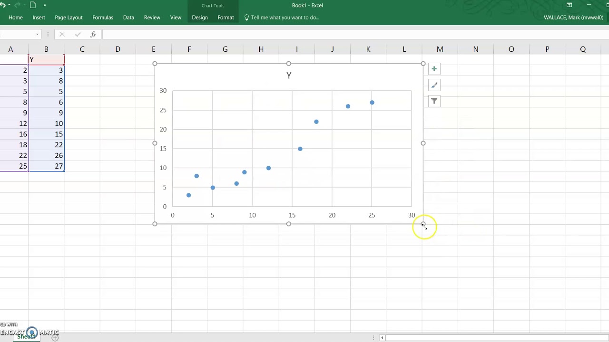
Task: Click horizontal axis label 15
Action: [x=292, y=216]
